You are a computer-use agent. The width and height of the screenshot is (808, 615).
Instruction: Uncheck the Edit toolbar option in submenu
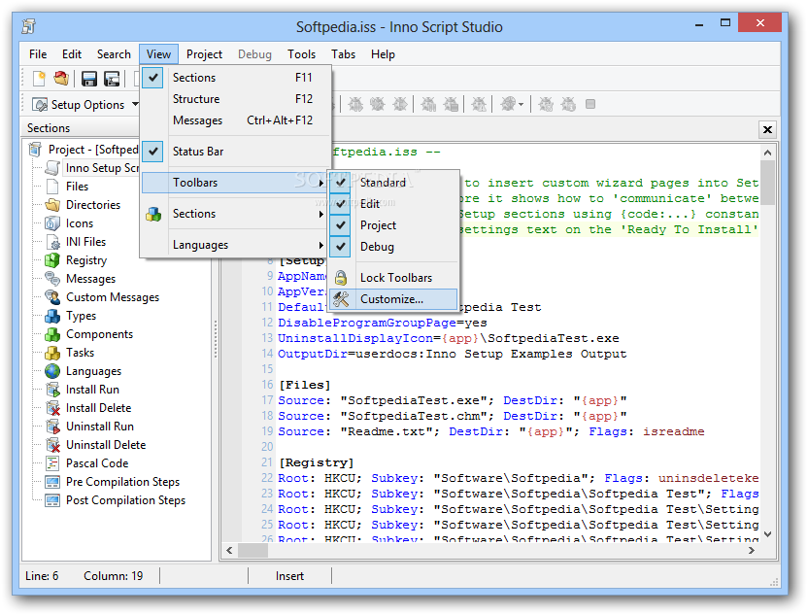click(393, 204)
